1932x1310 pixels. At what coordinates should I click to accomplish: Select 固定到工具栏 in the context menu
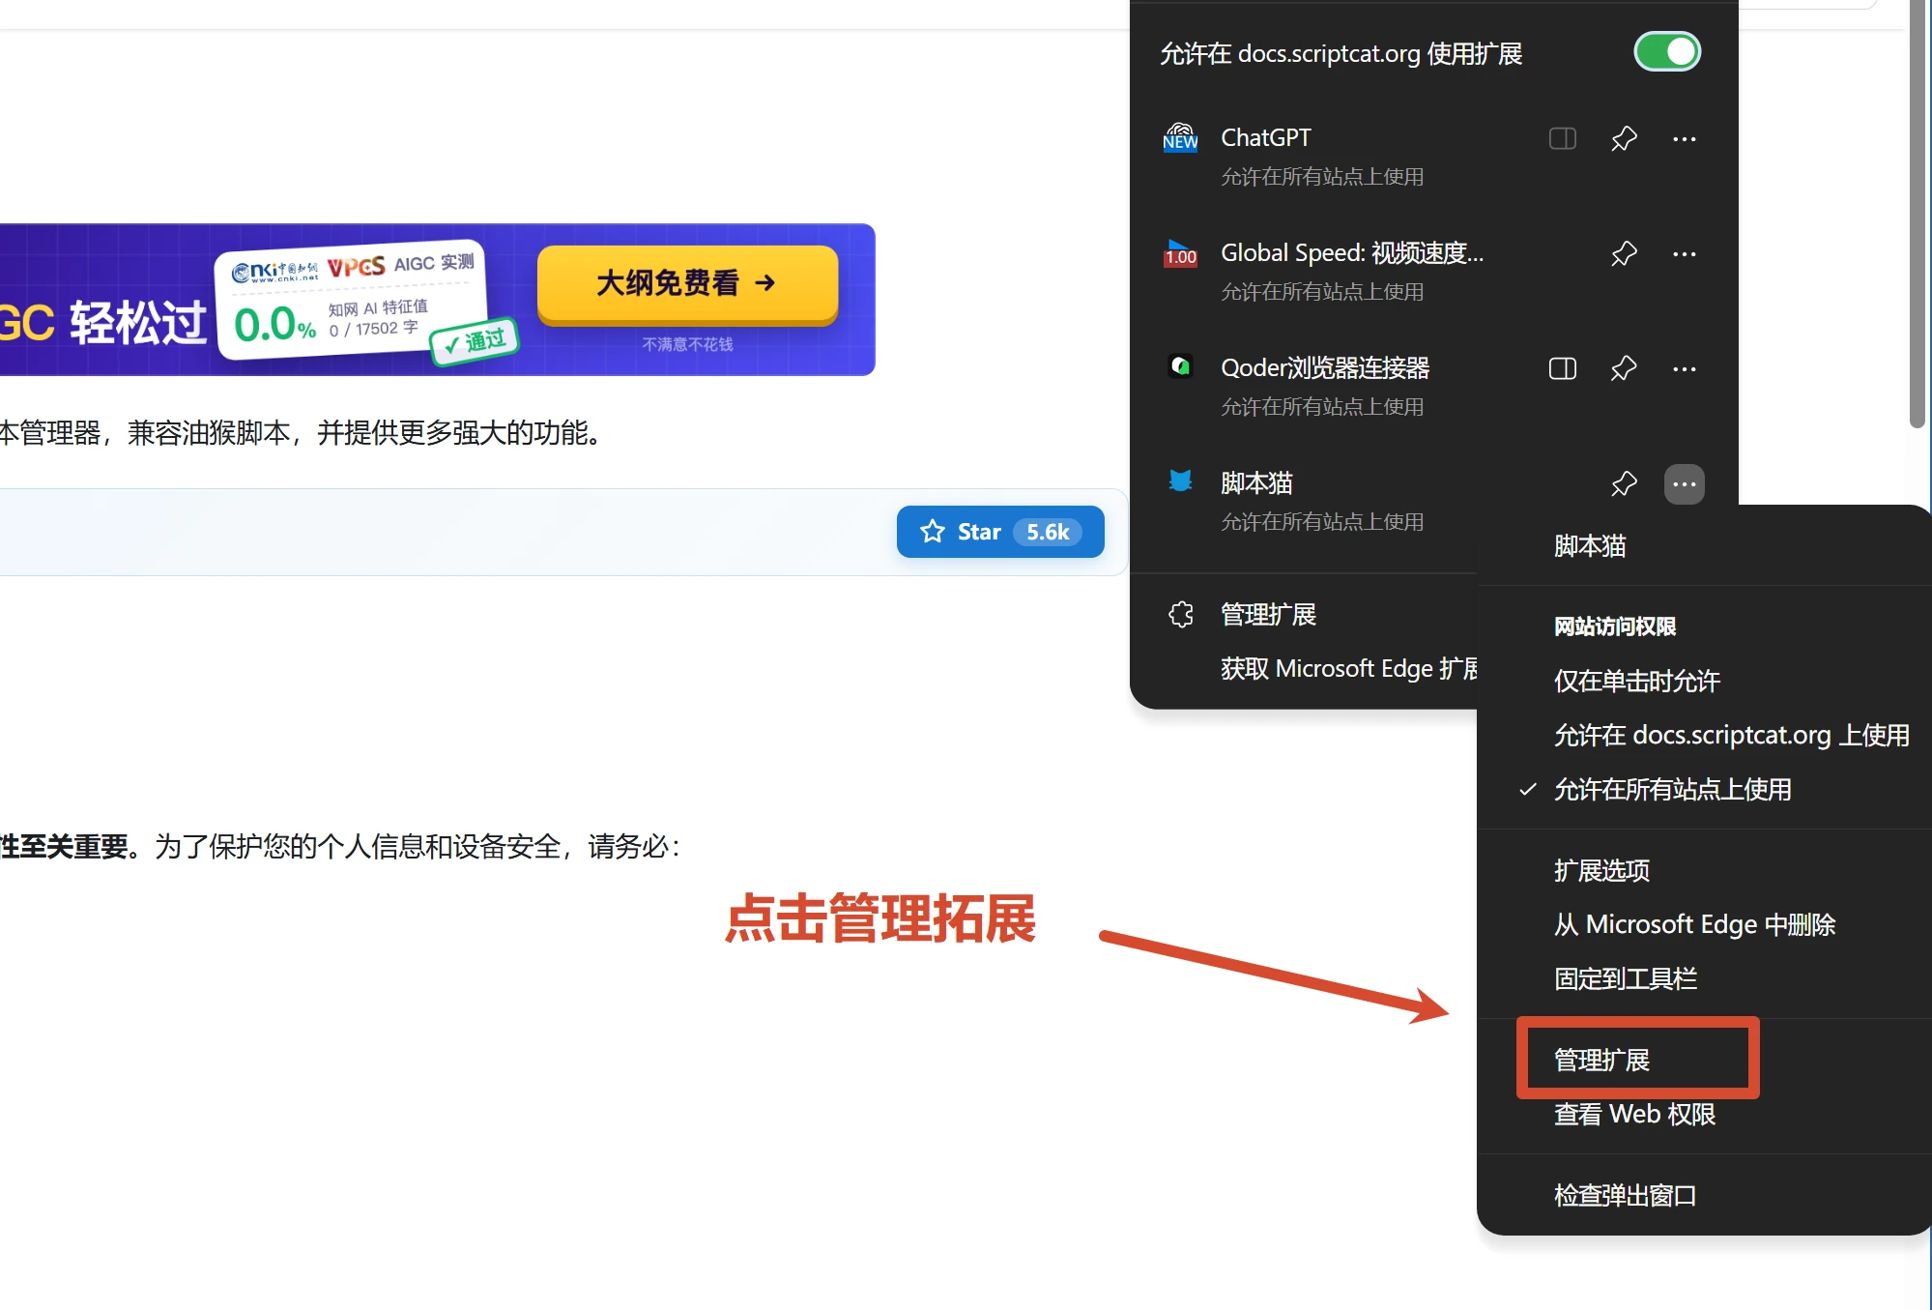[x=1626, y=978]
